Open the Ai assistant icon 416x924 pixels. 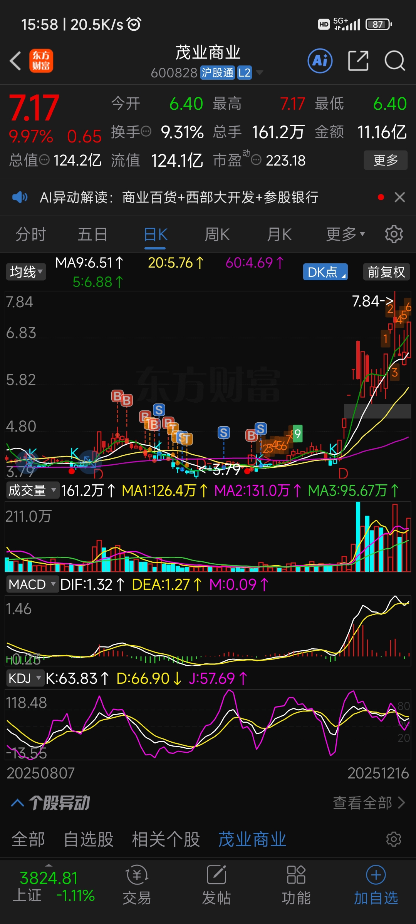[x=320, y=61]
